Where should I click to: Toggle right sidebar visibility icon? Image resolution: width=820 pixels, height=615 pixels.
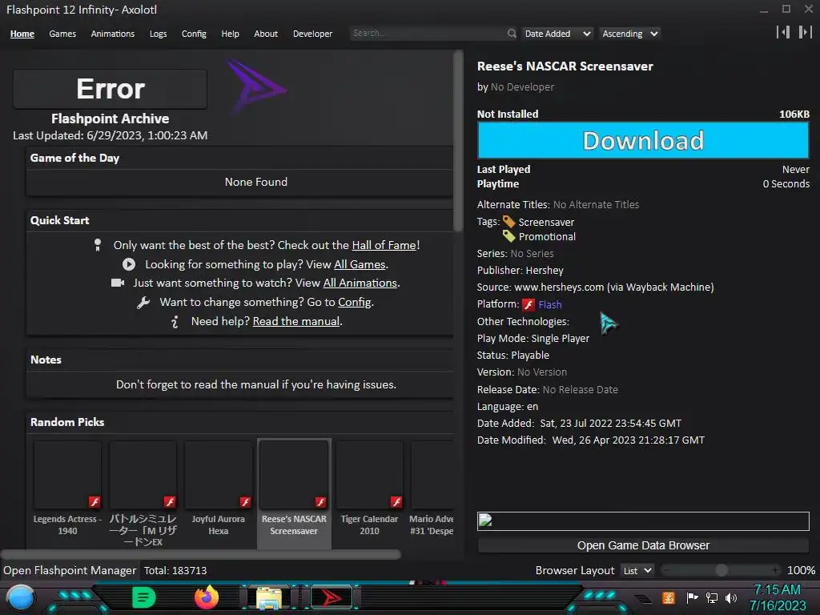pos(805,32)
